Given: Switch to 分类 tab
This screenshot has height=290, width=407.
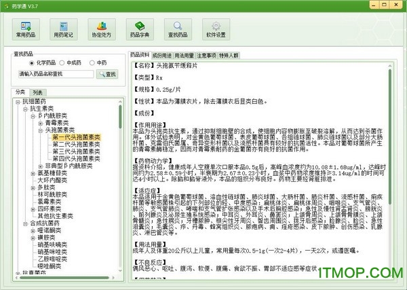Looking at the screenshot, I should pyautogui.click(x=20, y=92).
